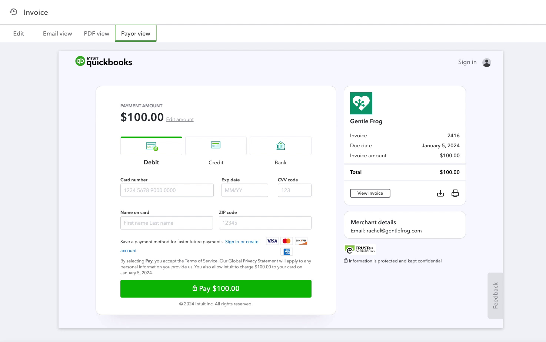This screenshot has height=342, width=546.
Task: Select the Payor view tab
Action: [136, 33]
